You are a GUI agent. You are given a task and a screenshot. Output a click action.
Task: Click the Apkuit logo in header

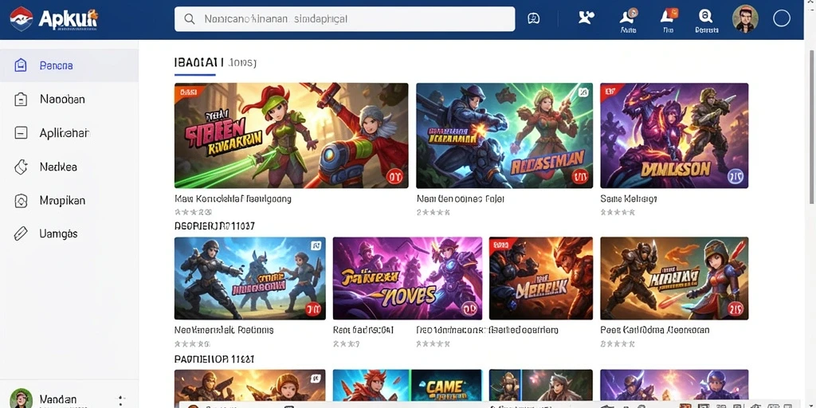(53, 20)
